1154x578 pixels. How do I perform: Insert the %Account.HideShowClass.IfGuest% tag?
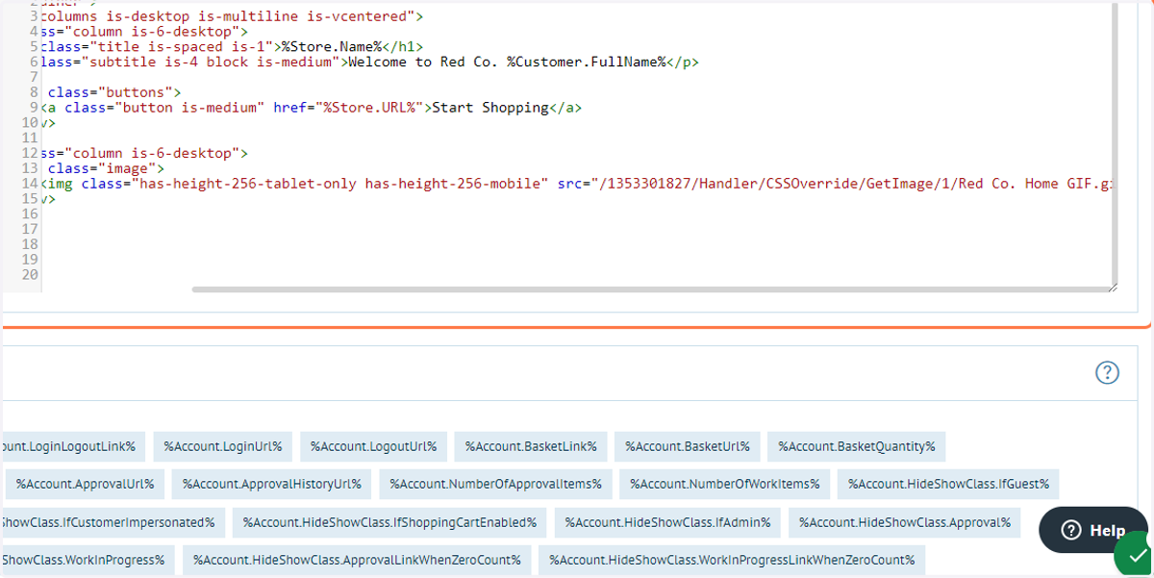click(x=948, y=484)
